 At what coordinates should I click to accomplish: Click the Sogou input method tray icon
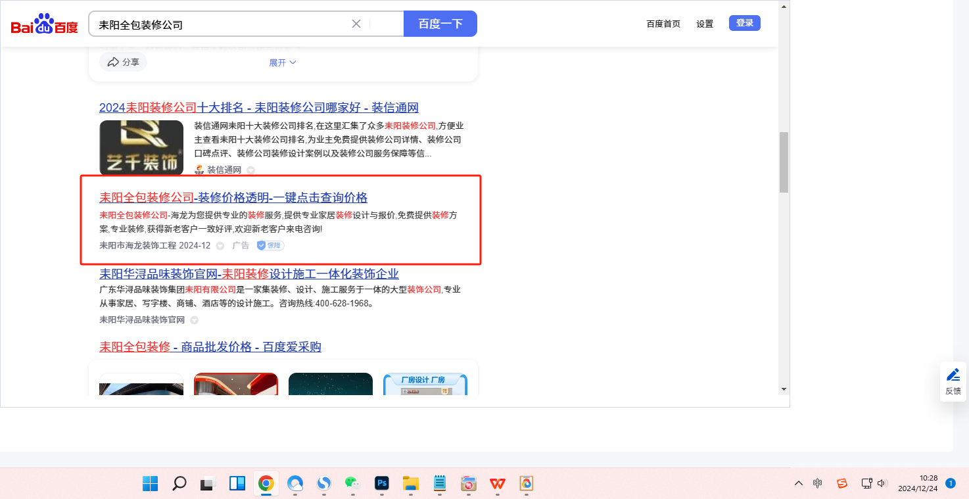842,483
